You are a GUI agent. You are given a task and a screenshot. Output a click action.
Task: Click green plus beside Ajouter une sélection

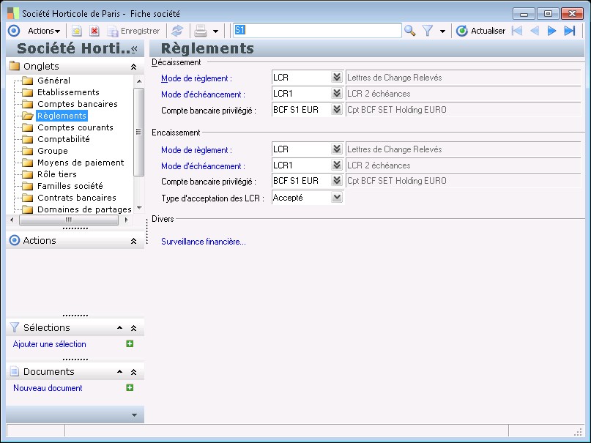coord(130,344)
